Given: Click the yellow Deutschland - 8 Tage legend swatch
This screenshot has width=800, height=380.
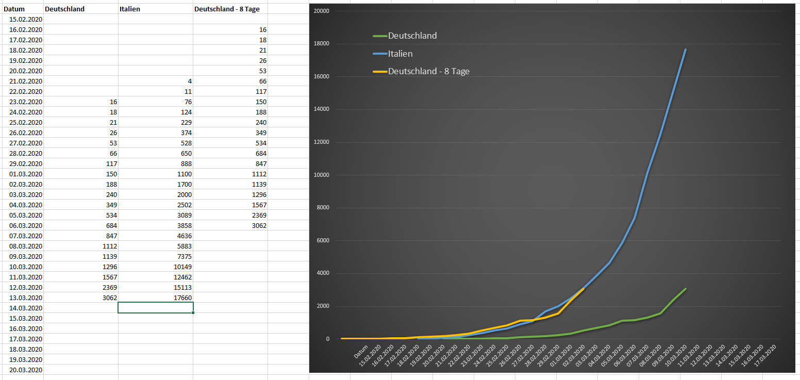Looking at the screenshot, I should [380, 72].
